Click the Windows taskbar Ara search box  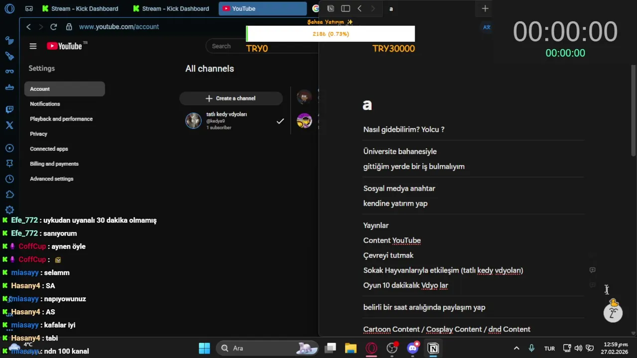268,348
